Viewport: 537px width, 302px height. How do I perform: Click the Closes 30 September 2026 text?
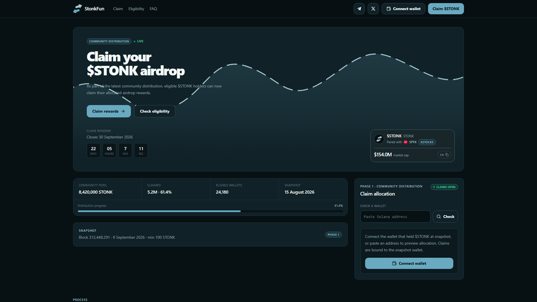tap(110, 137)
